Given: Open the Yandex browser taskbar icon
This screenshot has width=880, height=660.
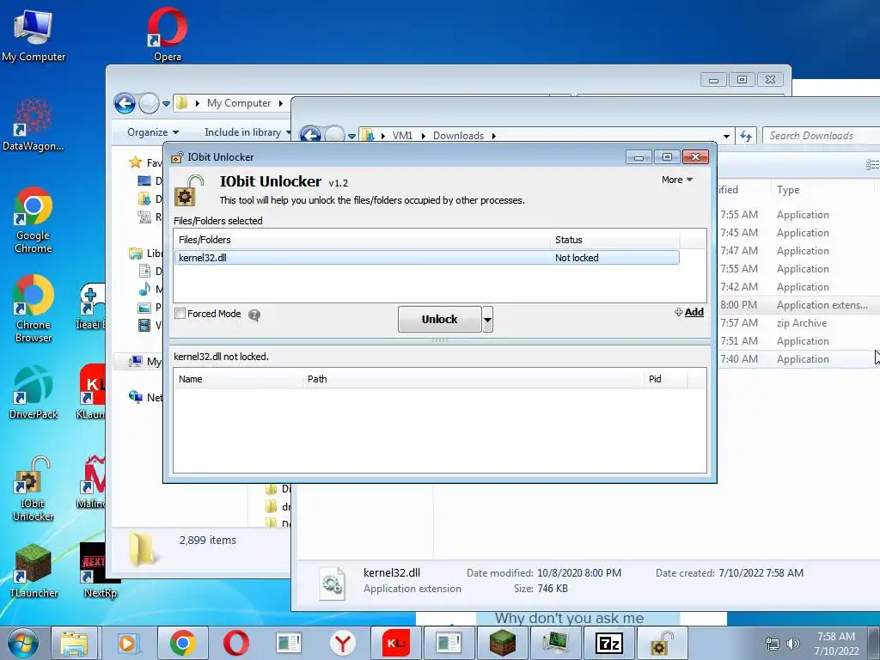Looking at the screenshot, I should click(342, 643).
